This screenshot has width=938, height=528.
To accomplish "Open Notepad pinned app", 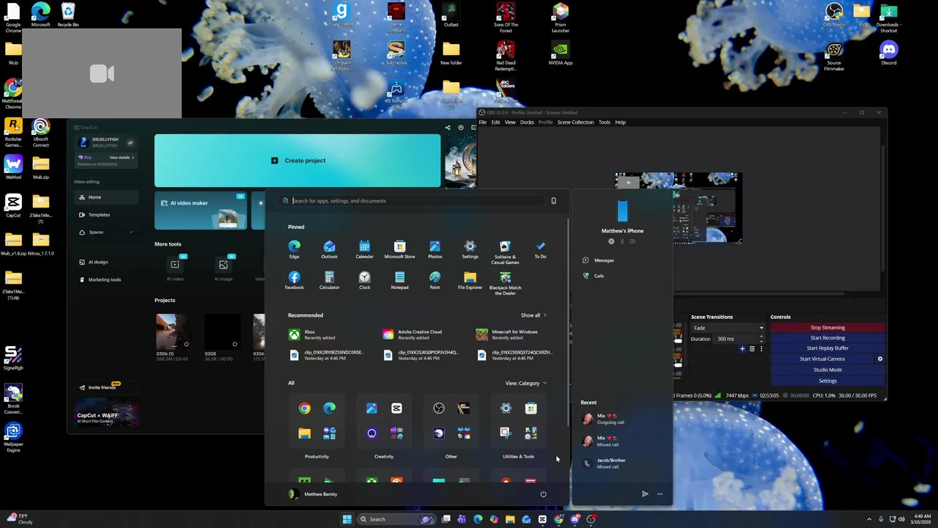I will [399, 280].
